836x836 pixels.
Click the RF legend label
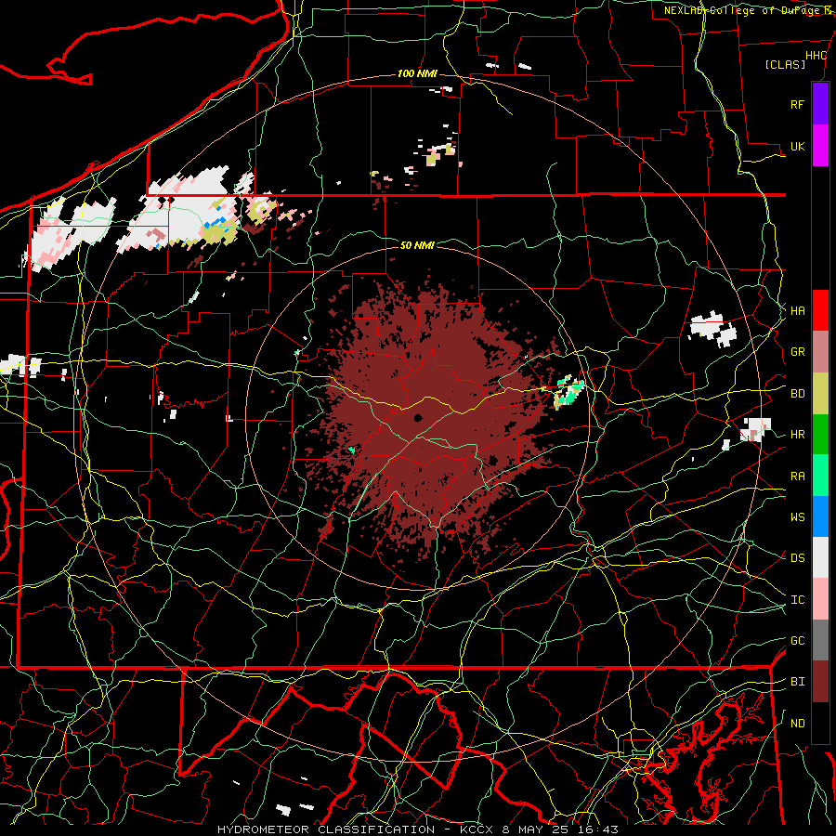(x=797, y=104)
